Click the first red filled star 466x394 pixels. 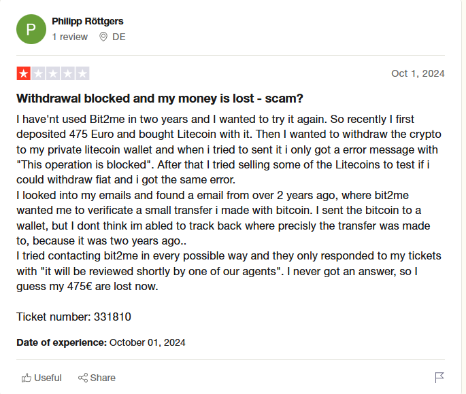click(23, 73)
